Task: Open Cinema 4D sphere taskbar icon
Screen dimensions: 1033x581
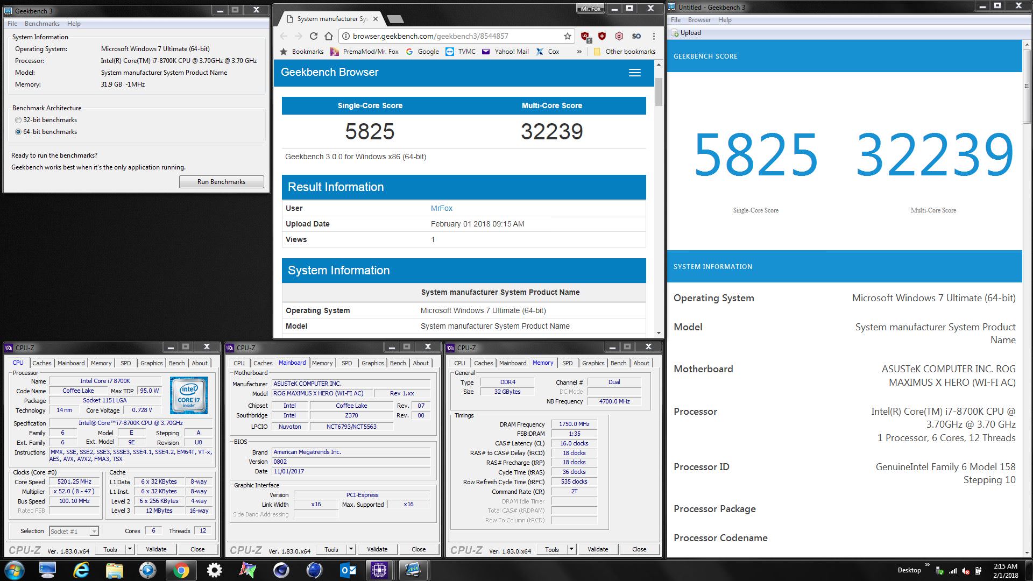Action: [281, 570]
